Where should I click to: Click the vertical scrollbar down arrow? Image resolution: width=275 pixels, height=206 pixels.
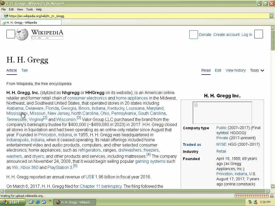pos(273,186)
